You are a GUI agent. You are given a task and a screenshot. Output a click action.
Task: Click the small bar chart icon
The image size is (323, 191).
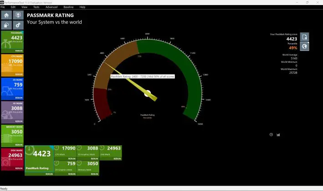coord(278,135)
